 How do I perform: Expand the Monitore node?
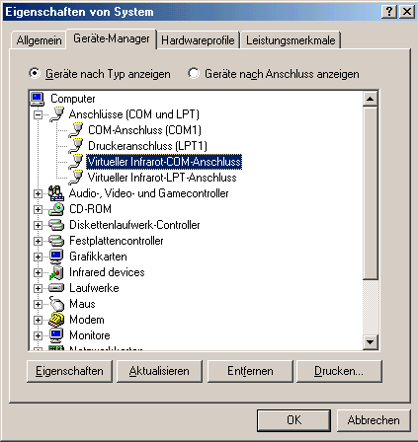coord(39,335)
